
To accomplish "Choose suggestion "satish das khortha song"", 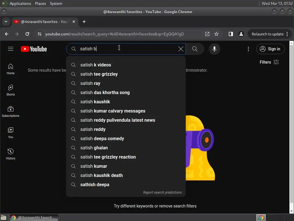I will [x=126, y=92].
